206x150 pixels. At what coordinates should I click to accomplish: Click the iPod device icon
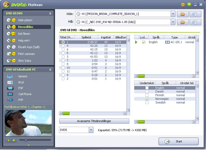coord(10,82)
